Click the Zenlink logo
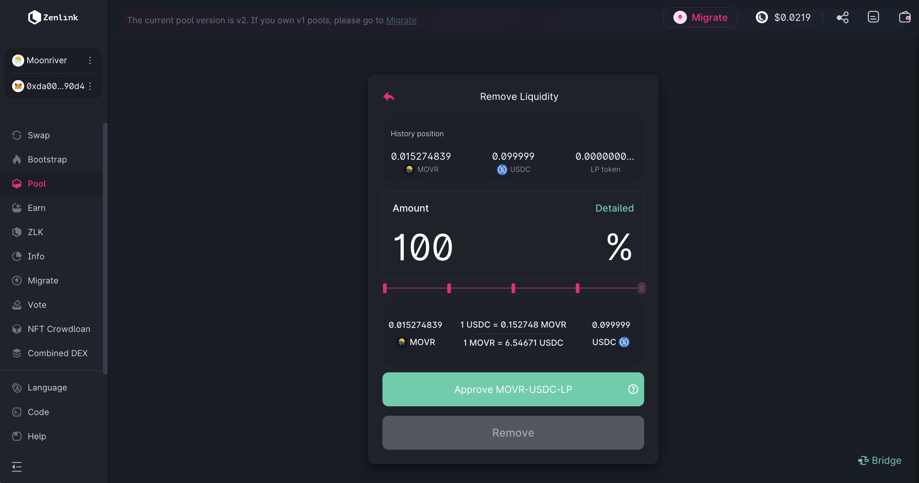The width and height of the screenshot is (919, 483). [53, 17]
